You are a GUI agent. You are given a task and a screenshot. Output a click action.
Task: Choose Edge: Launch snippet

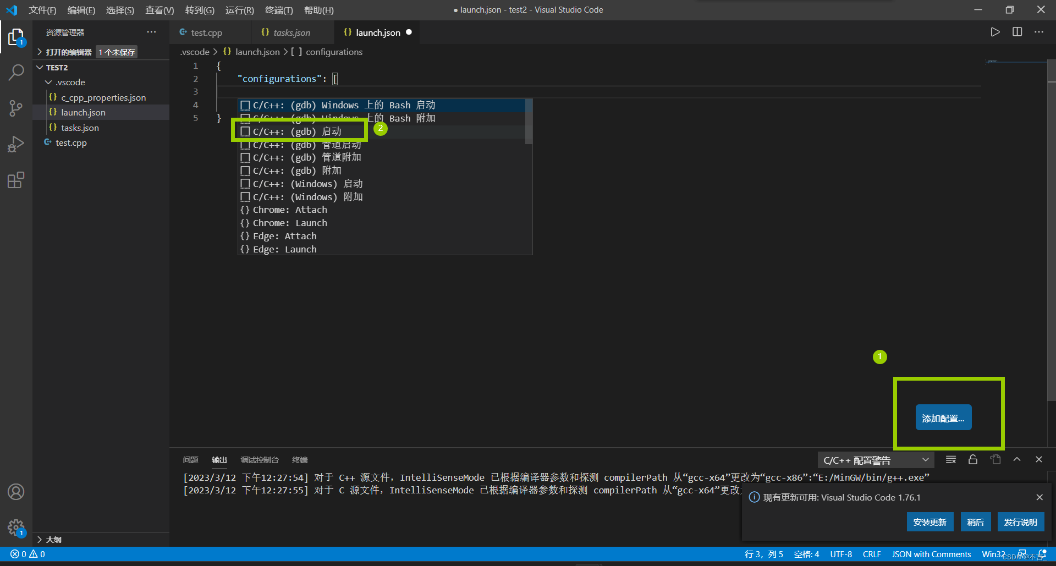[382, 249]
